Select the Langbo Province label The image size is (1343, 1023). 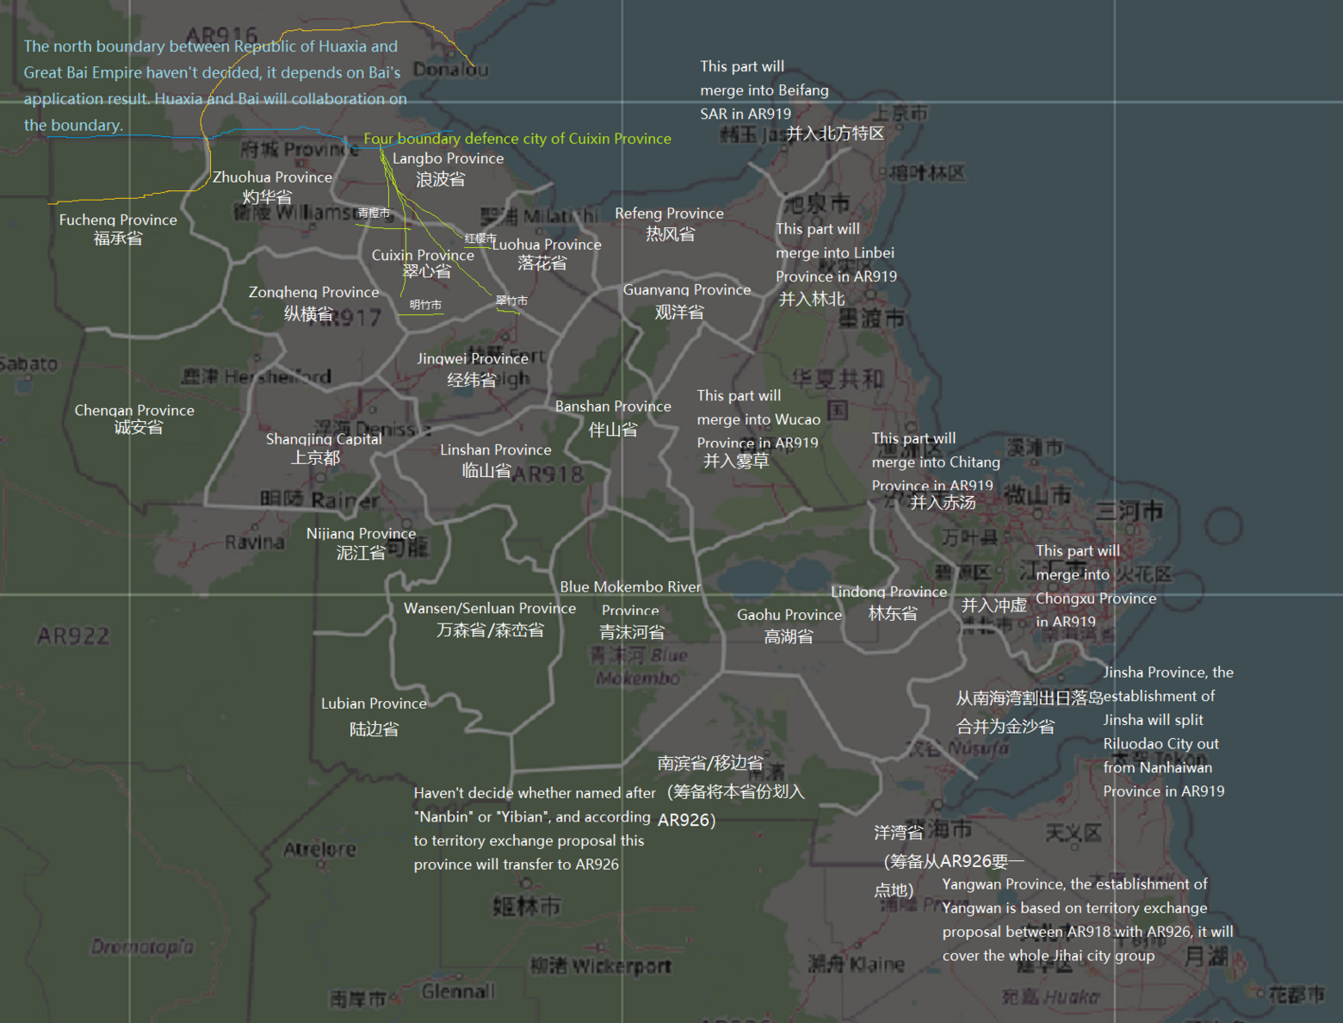tap(448, 158)
